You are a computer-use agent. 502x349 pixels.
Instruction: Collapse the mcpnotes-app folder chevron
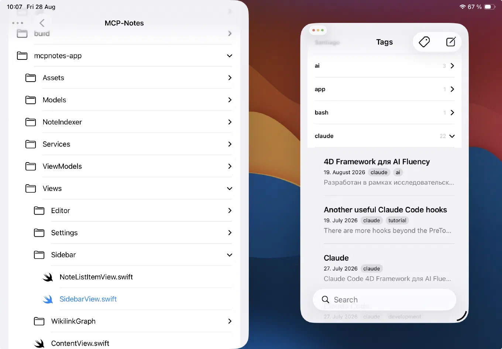click(x=230, y=56)
